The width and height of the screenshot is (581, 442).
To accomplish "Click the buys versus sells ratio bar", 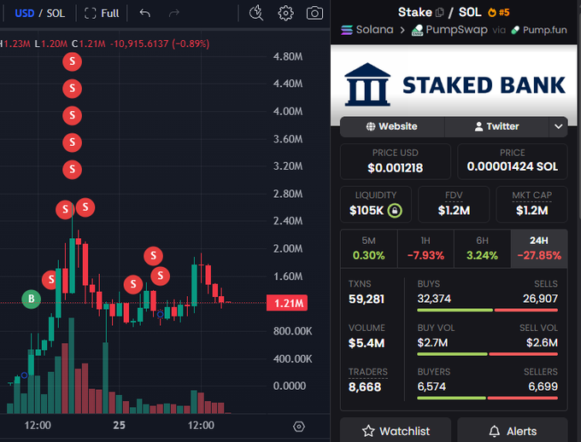I will pos(487,311).
